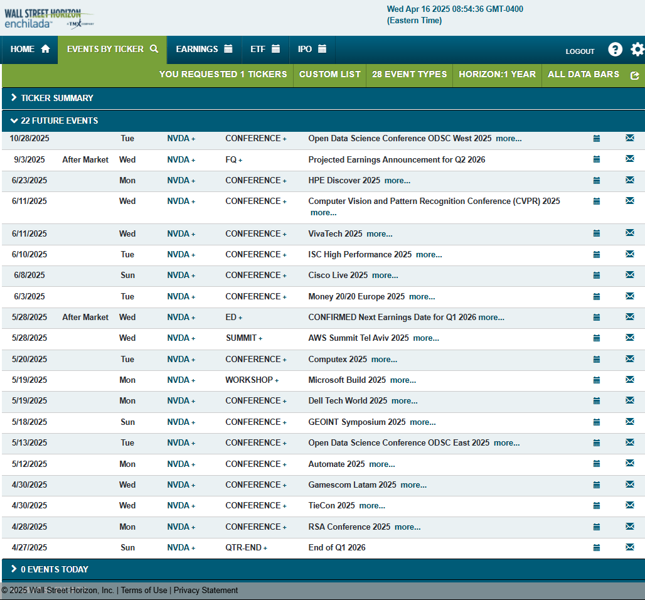Click calendar icon for Computex 2025 row
645x600 pixels.
[x=597, y=360]
